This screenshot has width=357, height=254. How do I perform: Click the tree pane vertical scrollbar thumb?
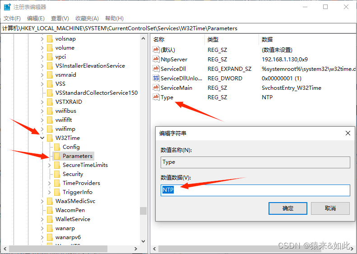point(143,211)
